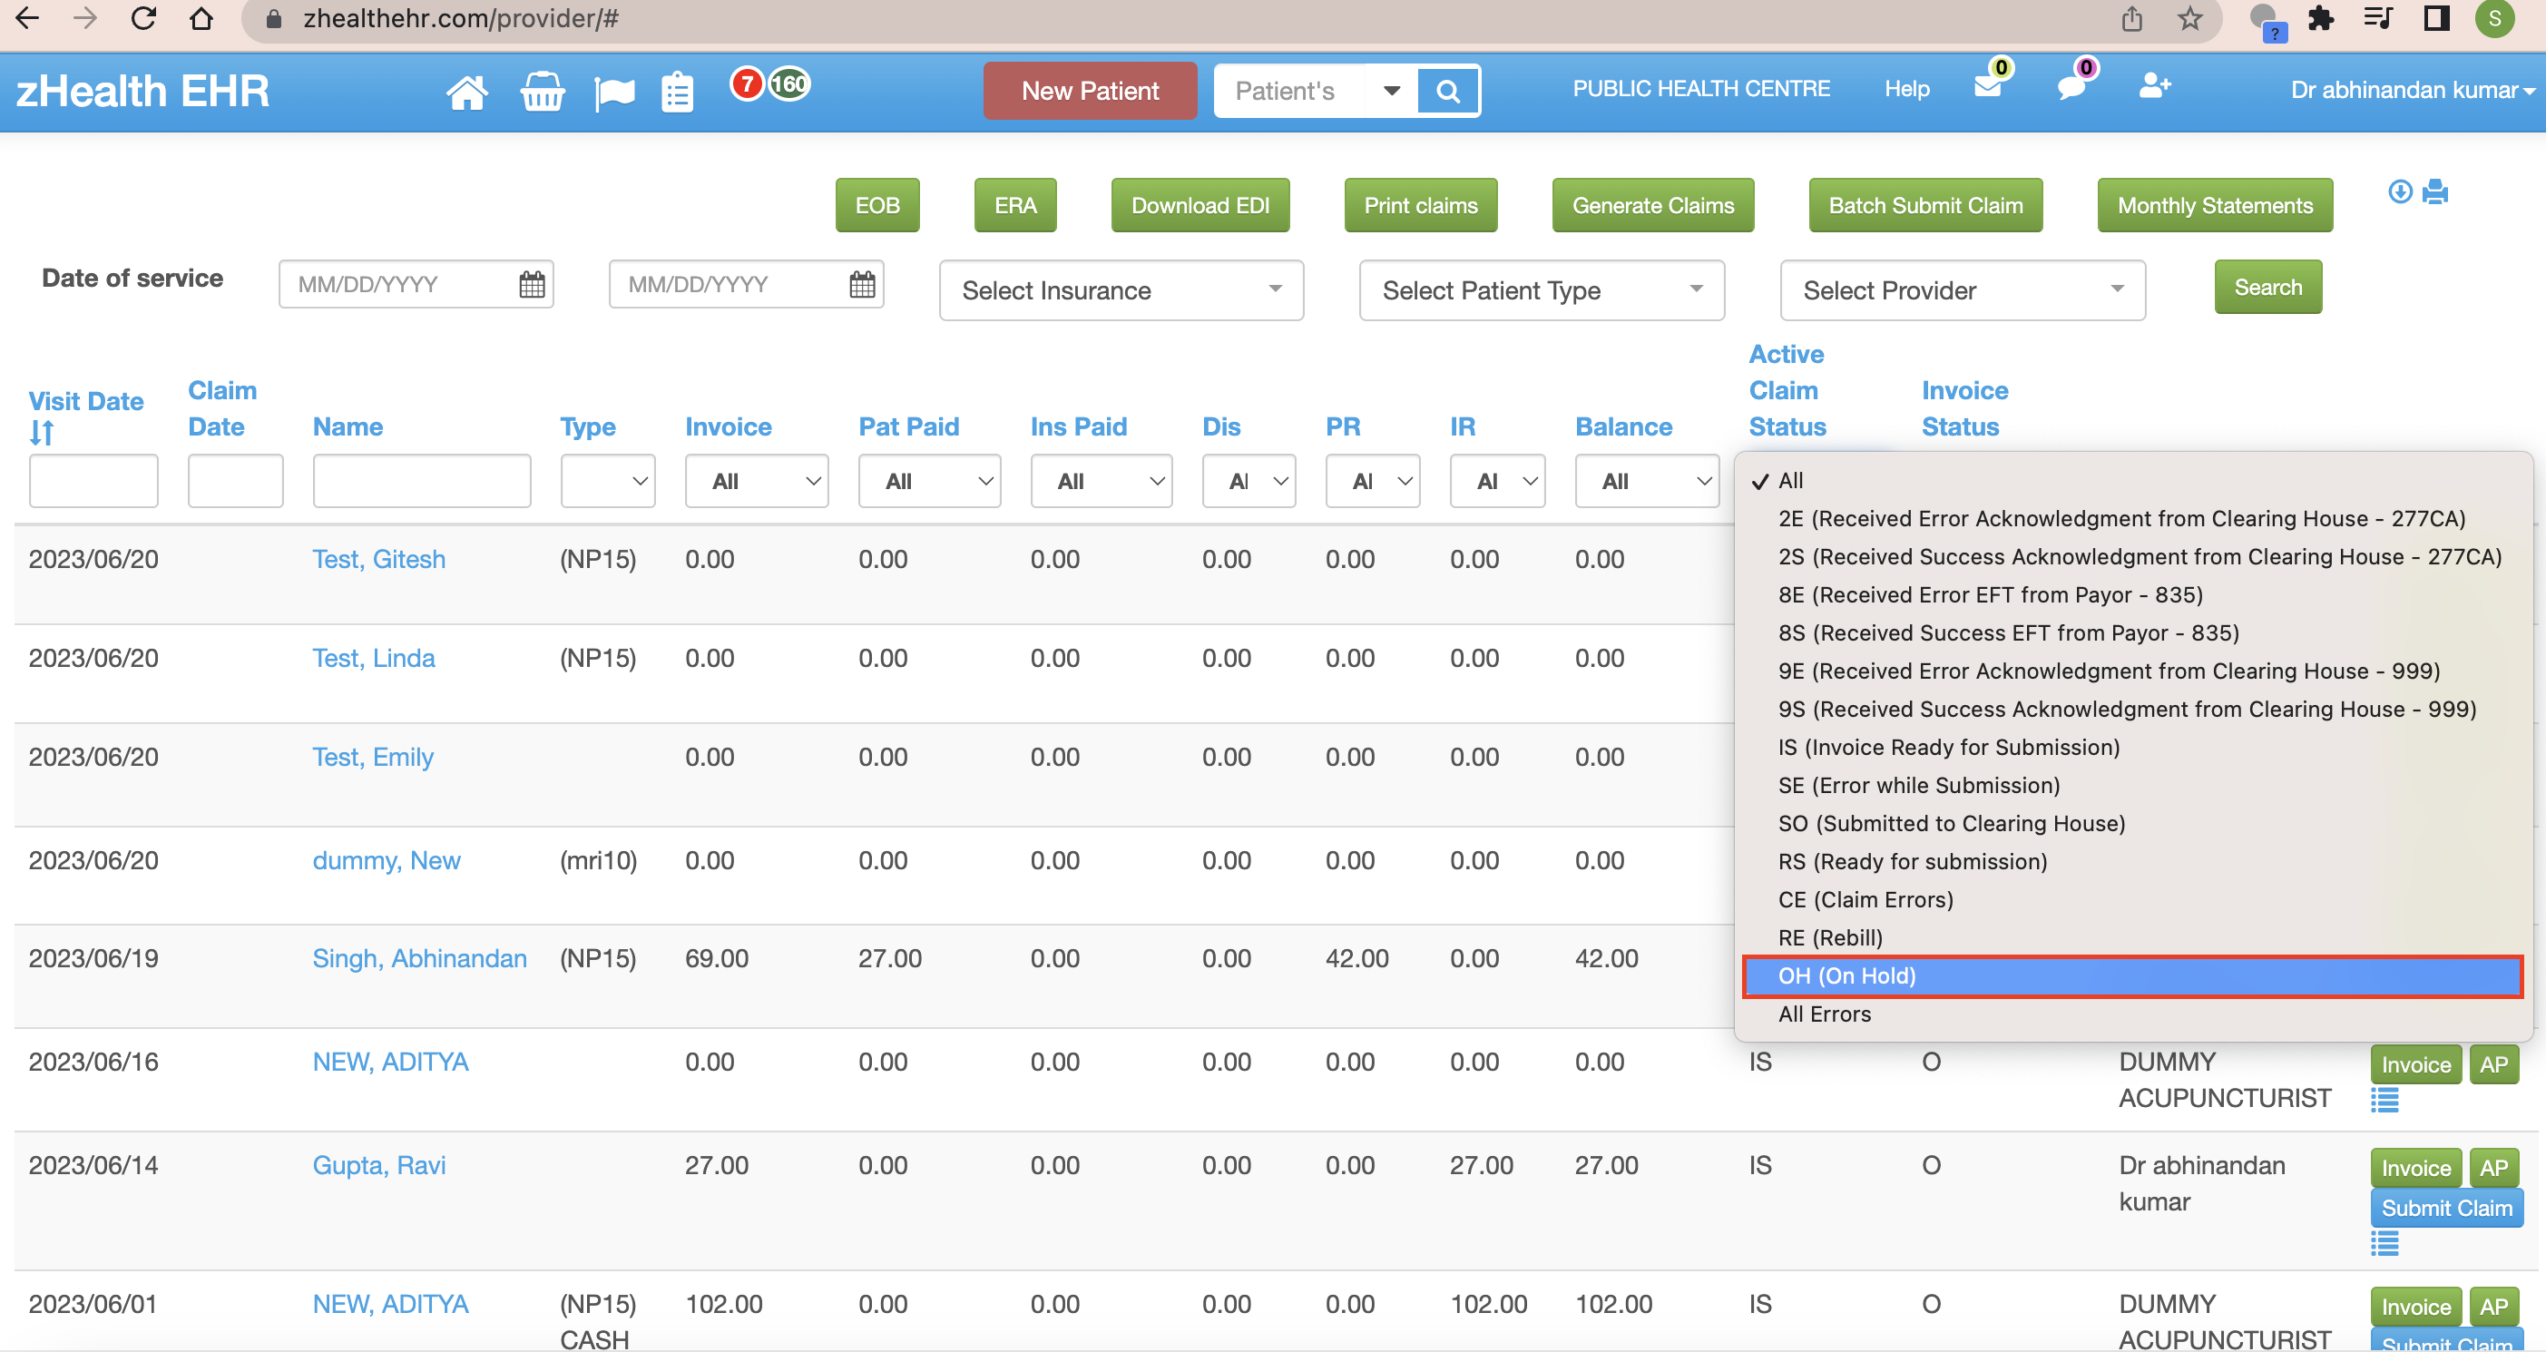Click the printer icon near Monthly Statements
The image size is (2546, 1352).
pos(2435,191)
